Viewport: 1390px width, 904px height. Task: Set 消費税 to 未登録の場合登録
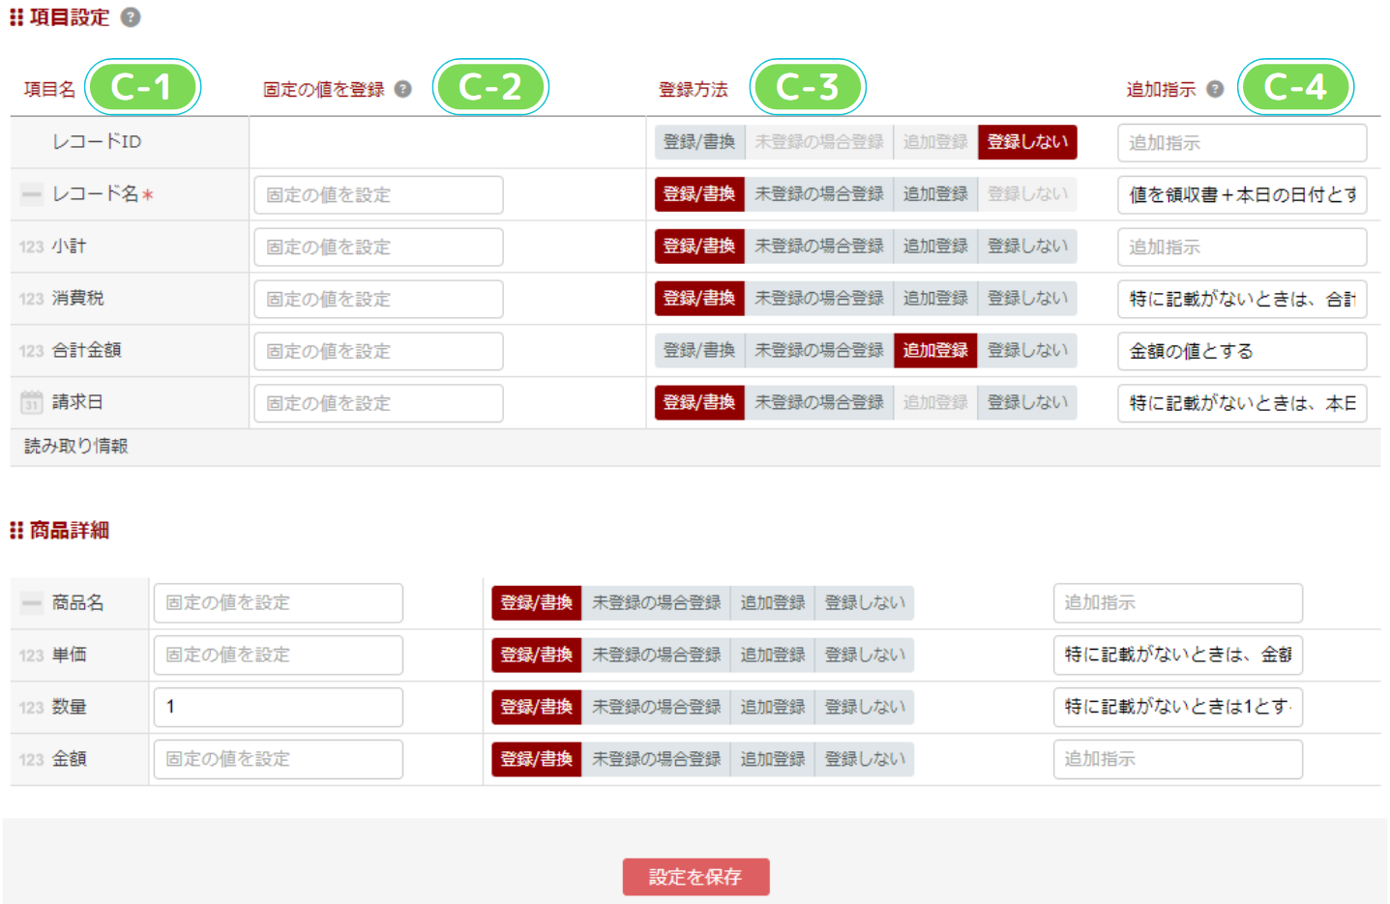pos(818,299)
